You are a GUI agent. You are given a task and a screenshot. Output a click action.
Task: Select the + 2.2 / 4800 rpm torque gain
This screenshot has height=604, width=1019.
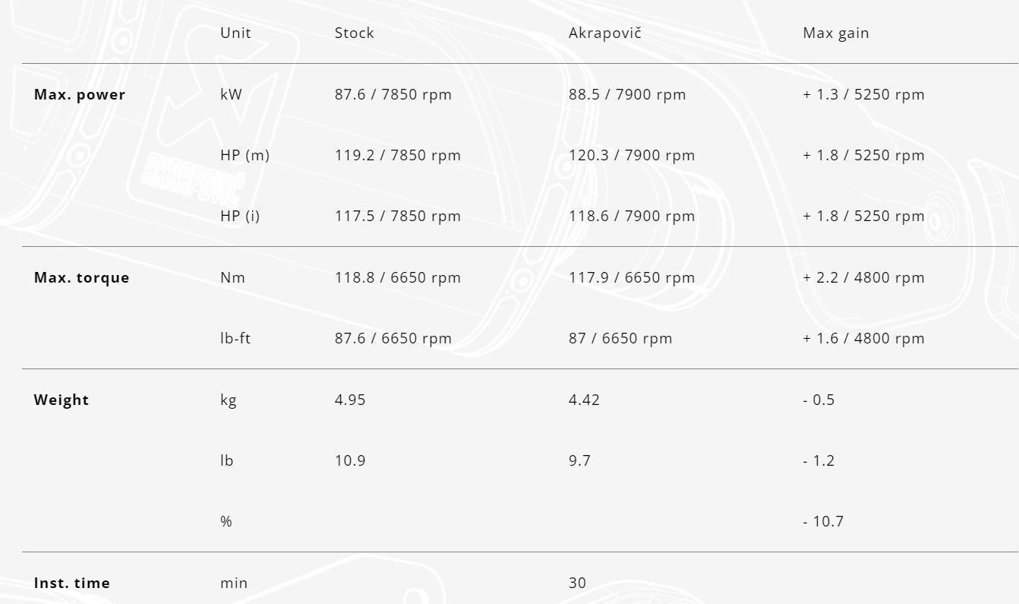tap(863, 278)
